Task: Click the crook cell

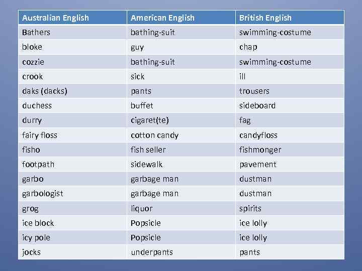Action: 33,76
